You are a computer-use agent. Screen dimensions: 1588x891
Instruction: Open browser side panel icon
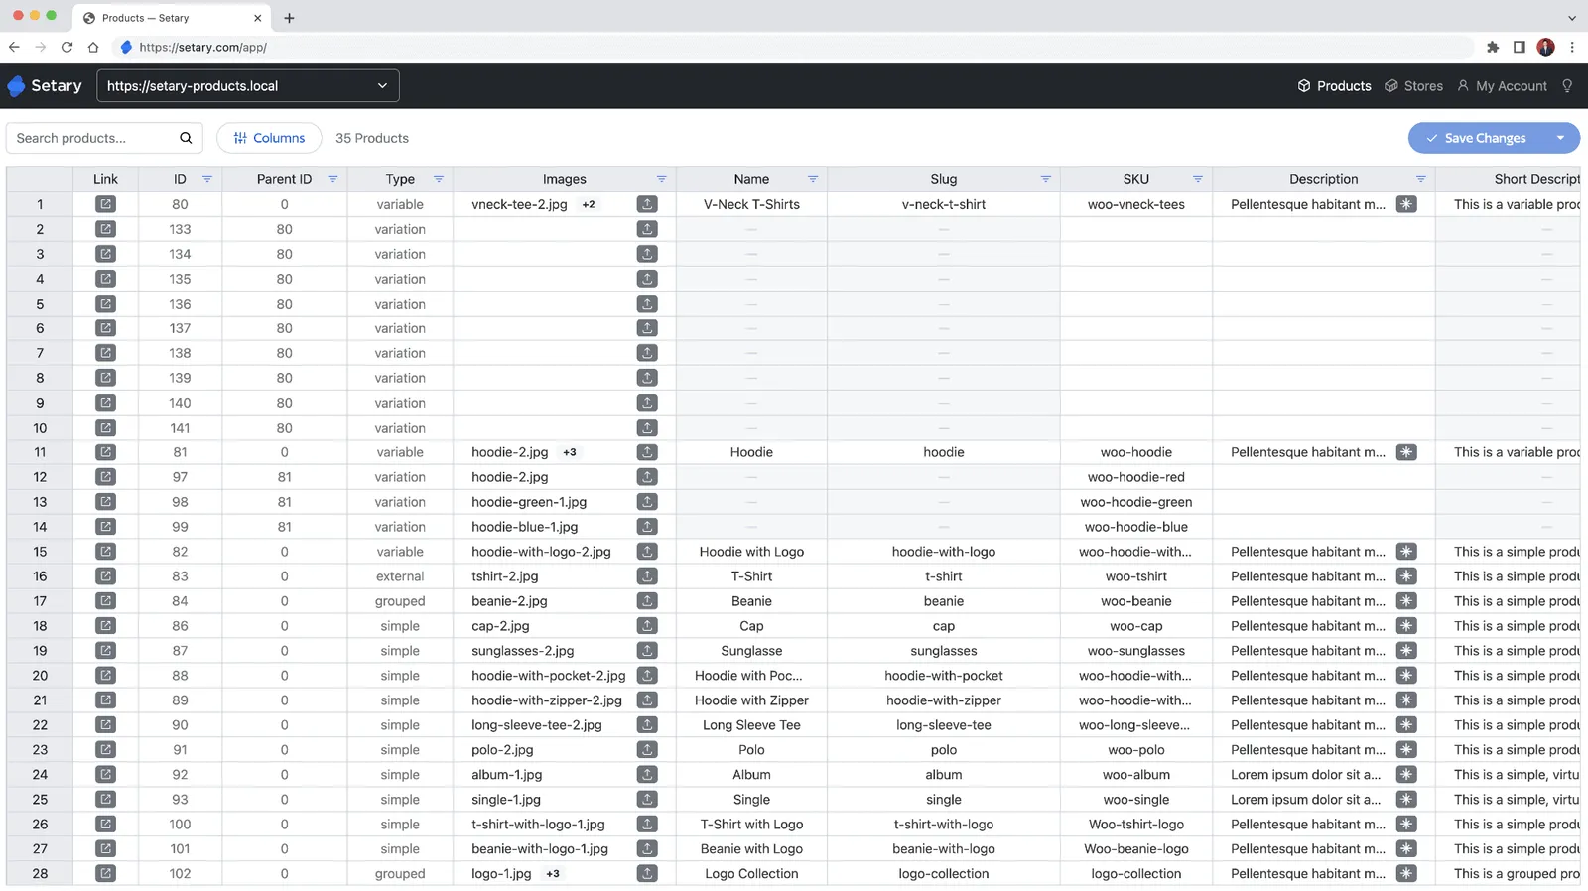(1520, 47)
